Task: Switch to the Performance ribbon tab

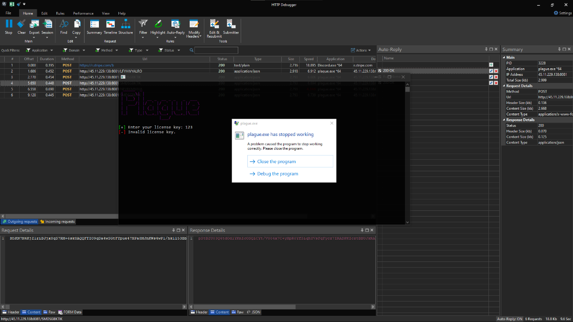Action: point(83,13)
